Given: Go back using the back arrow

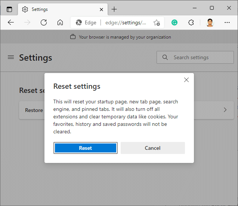Looking at the screenshot, I should pyautogui.click(x=11, y=22).
